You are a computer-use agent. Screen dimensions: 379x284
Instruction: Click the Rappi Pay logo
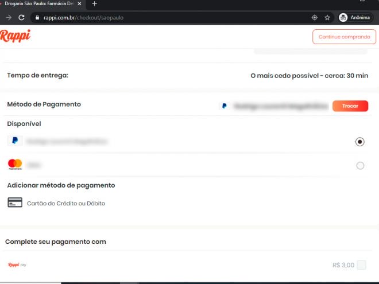[17, 264]
